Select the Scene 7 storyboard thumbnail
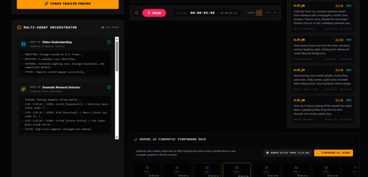Viewport: 368px width, 177px height. point(326,170)
